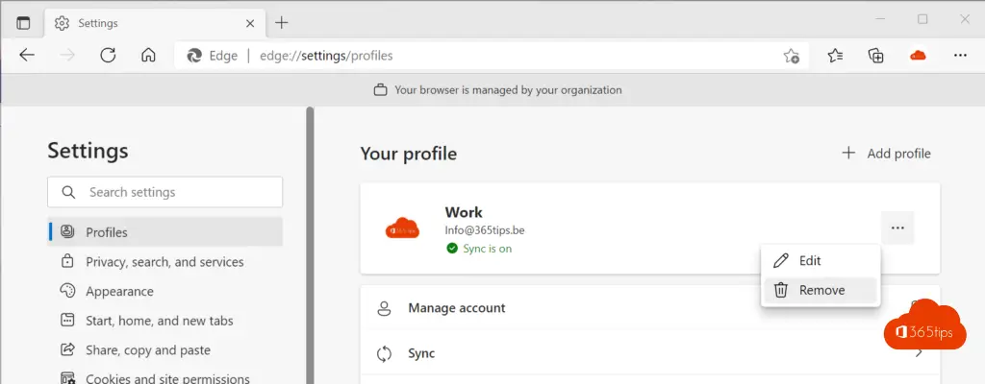Go to Home via house icon
This screenshot has height=384, width=985.
pyautogui.click(x=148, y=56)
